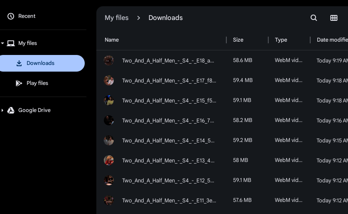Select file Two_And_A_Half_Men_-_S4_-_E16_7...

(168, 121)
